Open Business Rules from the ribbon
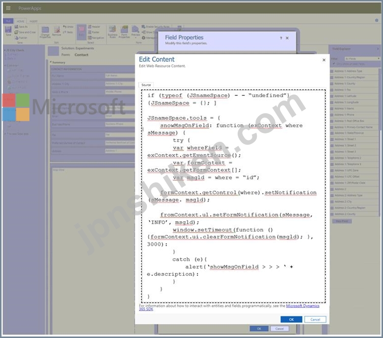383x338 pixels. [x=112, y=32]
